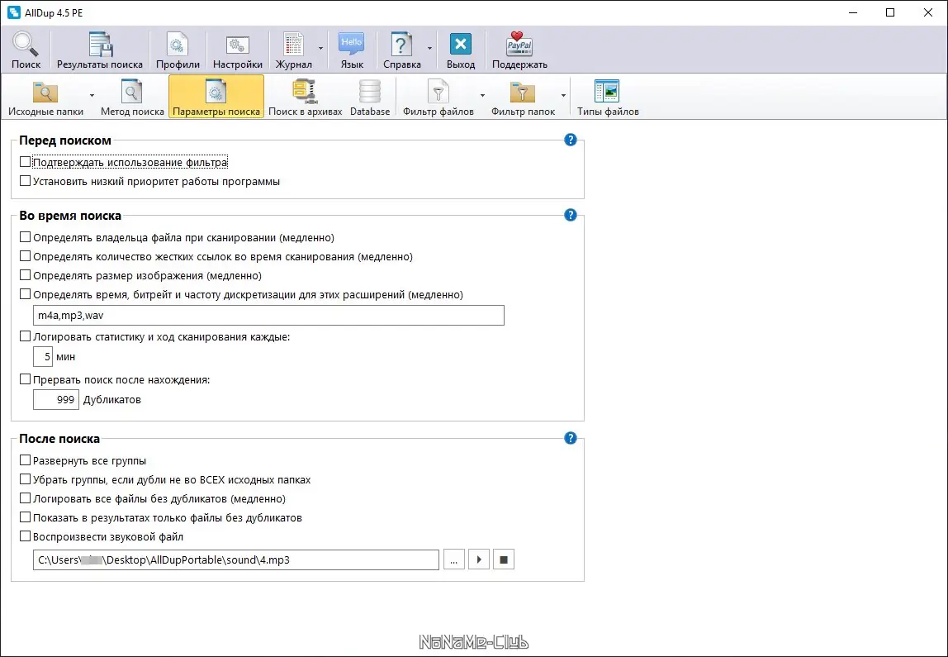Change language via the Язык icon
The image size is (948, 657).
tap(352, 50)
